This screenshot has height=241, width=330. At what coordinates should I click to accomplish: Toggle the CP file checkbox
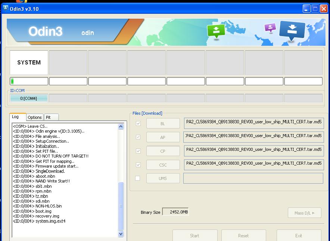tap(138, 151)
